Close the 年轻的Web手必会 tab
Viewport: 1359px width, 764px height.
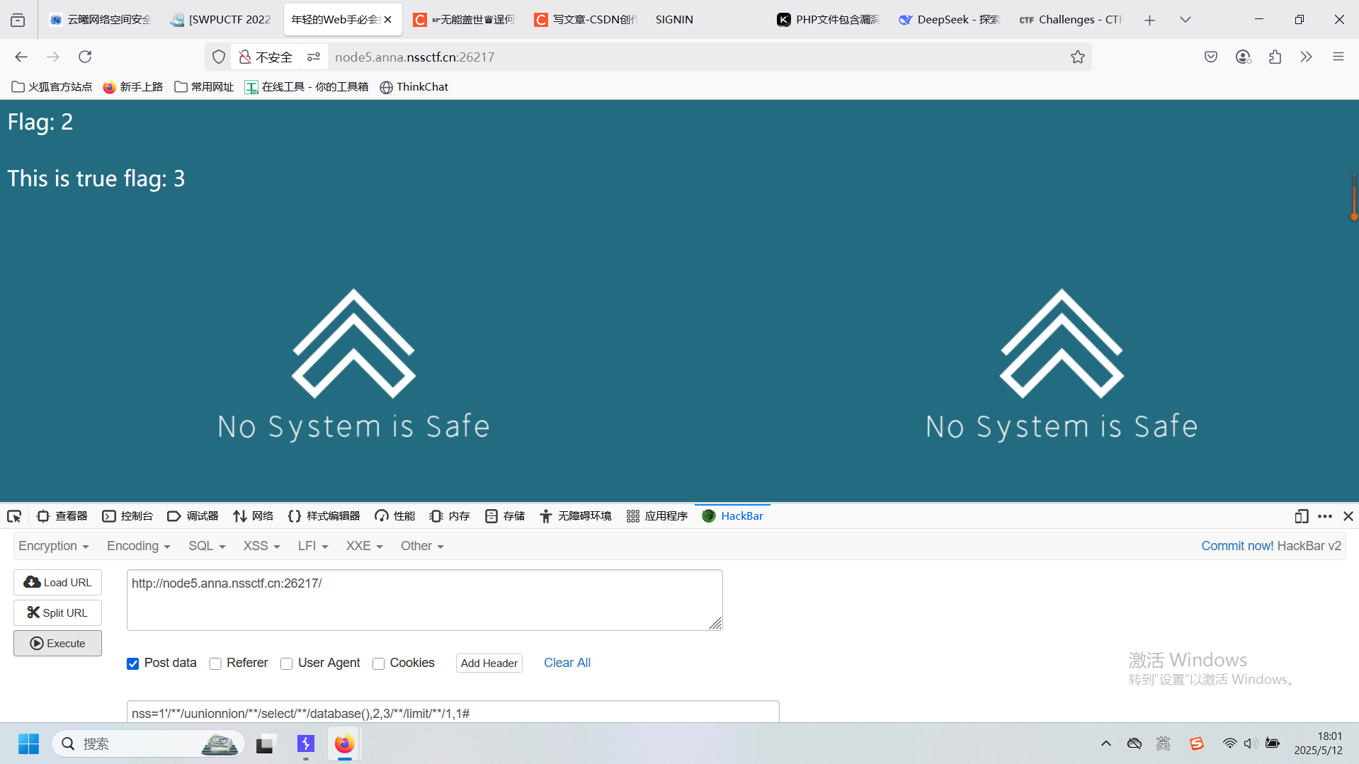(387, 20)
